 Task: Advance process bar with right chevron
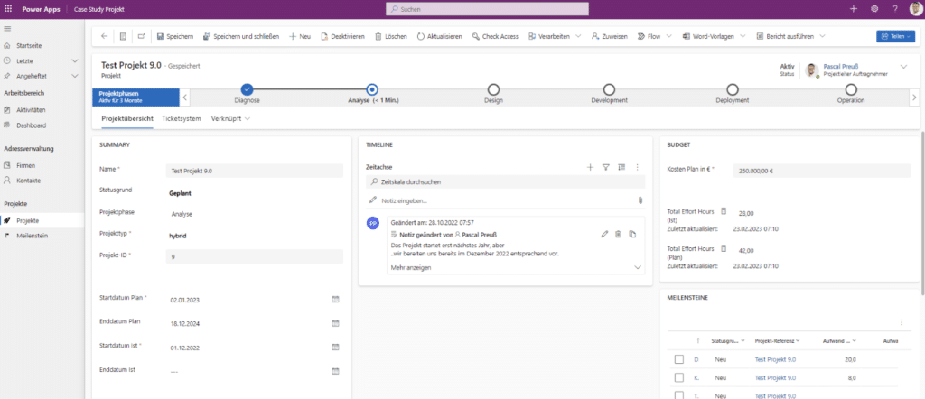pyautogui.click(x=914, y=97)
